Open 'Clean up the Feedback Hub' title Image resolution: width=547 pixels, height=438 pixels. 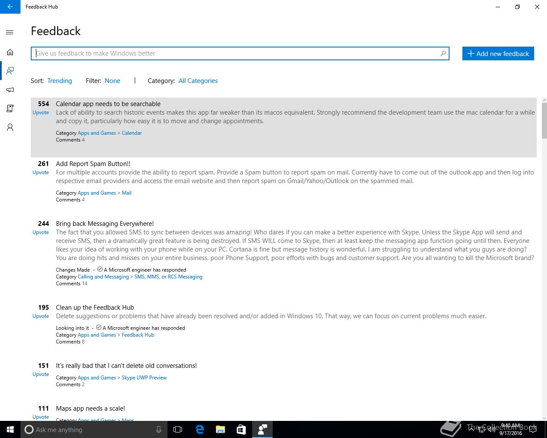95,308
